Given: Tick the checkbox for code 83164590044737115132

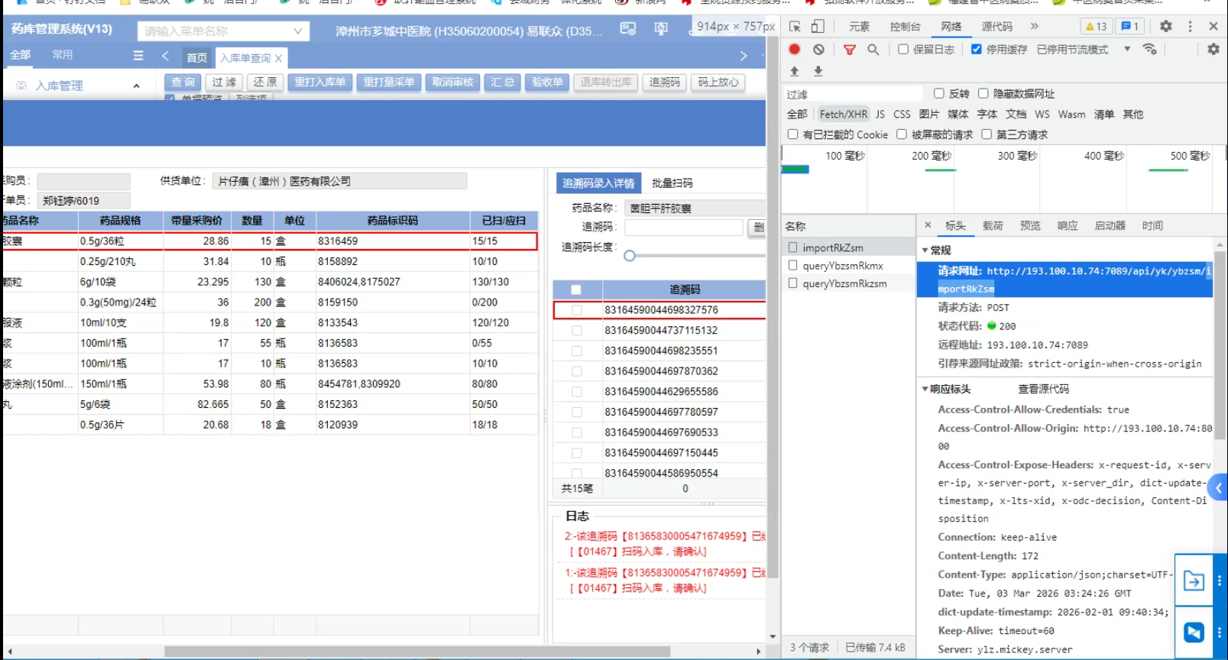Looking at the screenshot, I should [x=577, y=331].
